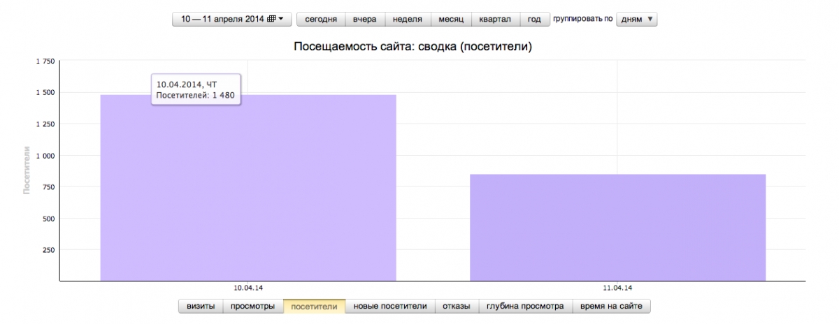Screen dimensions: 839x324
Task: Choose the год period
Action: point(534,19)
